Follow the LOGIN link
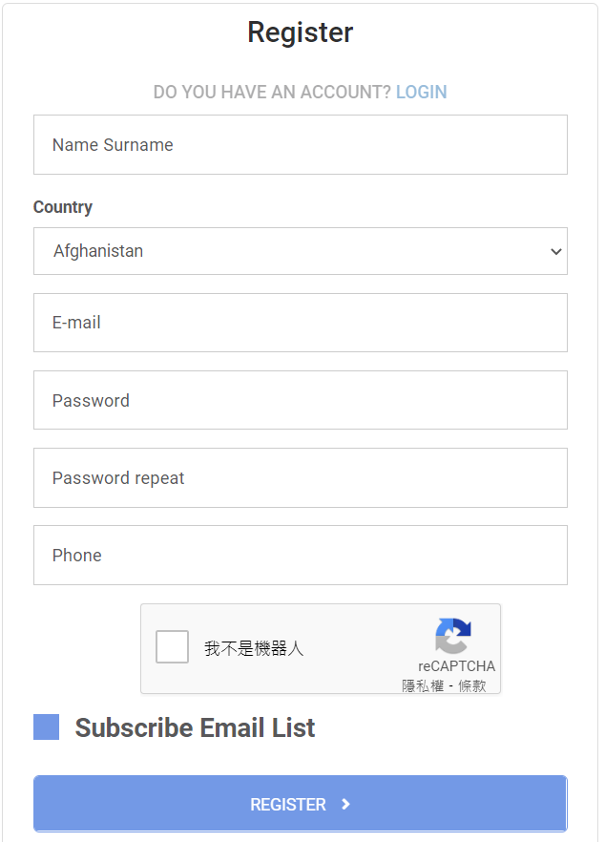This screenshot has height=842, width=605. coord(422,93)
